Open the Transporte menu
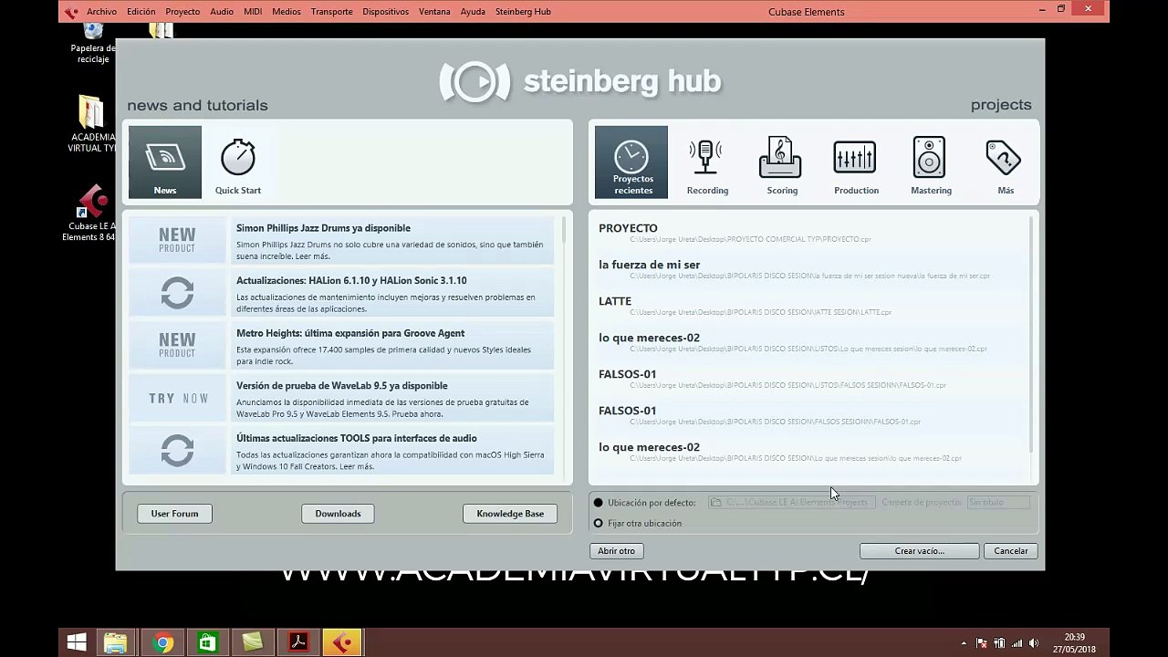The height and width of the screenshot is (657, 1168). 332,12
